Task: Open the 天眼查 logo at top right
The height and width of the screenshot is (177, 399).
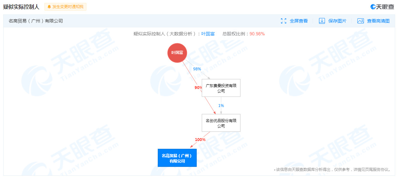Action: 382,7
